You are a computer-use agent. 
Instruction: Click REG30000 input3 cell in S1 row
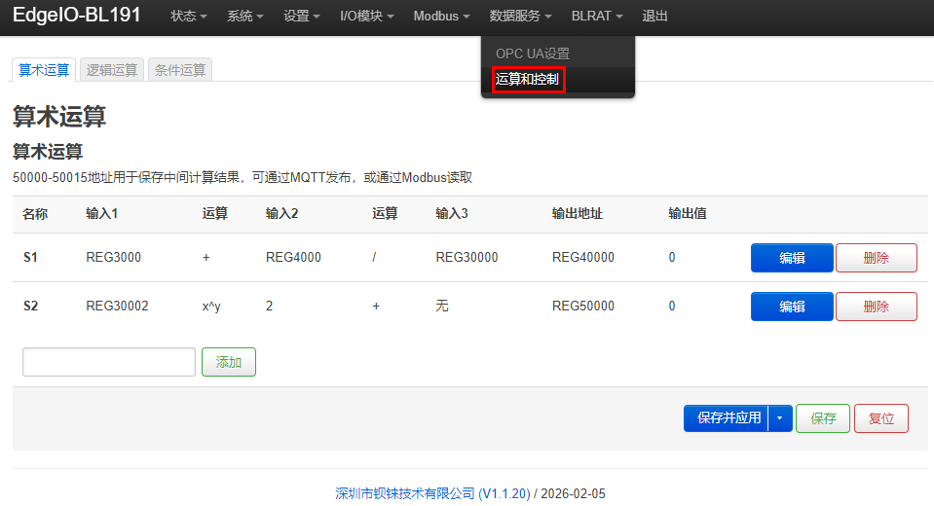tap(467, 257)
